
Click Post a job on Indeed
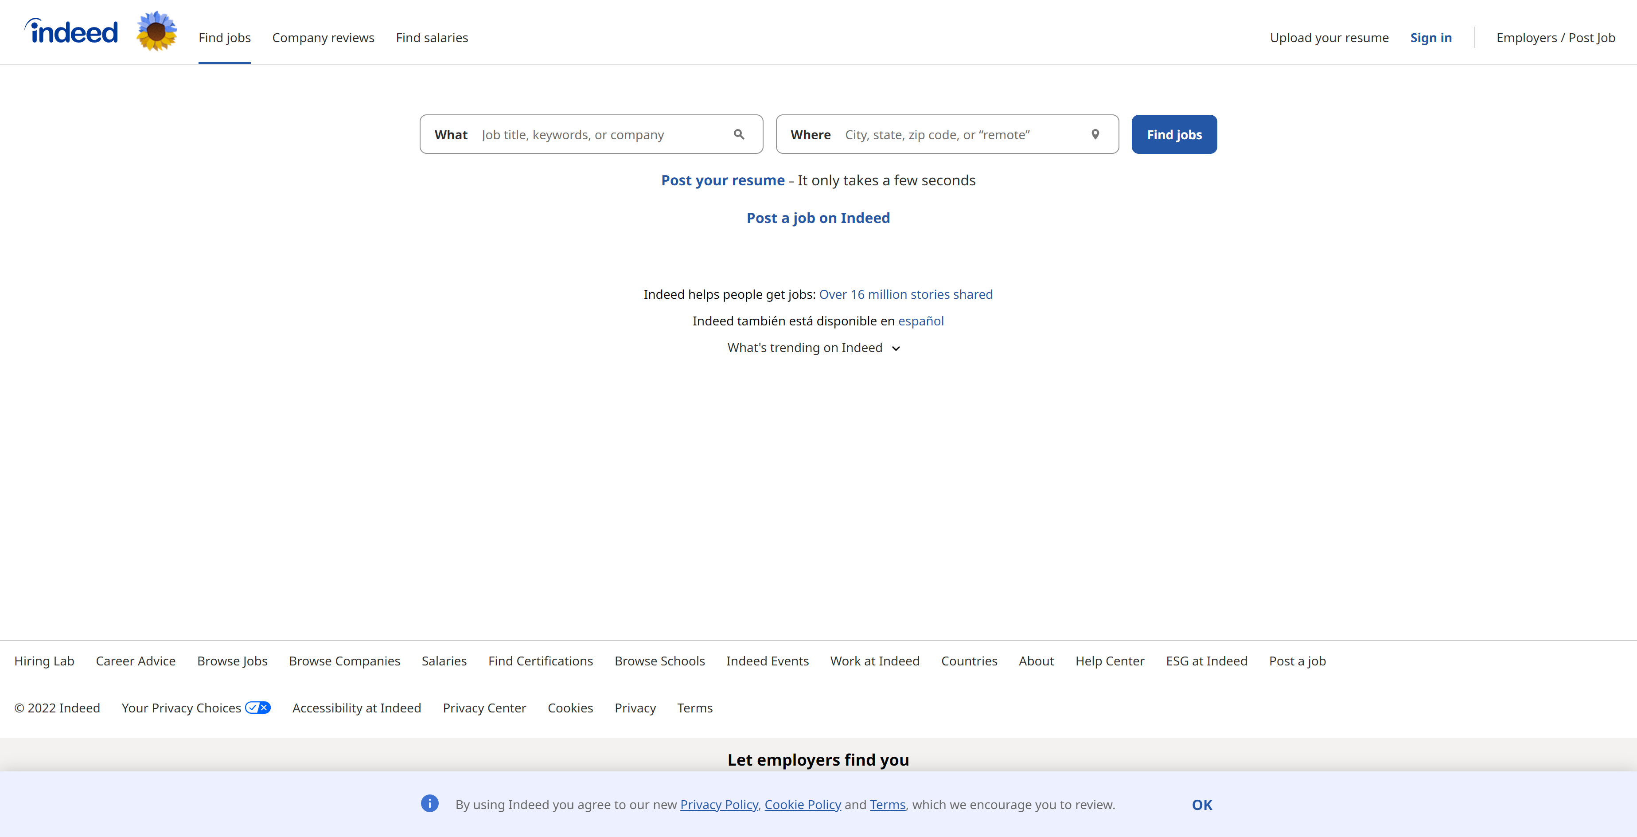tap(818, 217)
